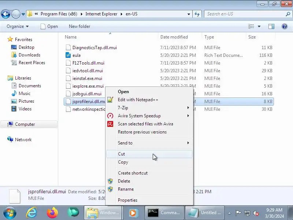Click the Program Files (x86) breadcrumb
This screenshot has width=293, height=220.
(x=59, y=14)
